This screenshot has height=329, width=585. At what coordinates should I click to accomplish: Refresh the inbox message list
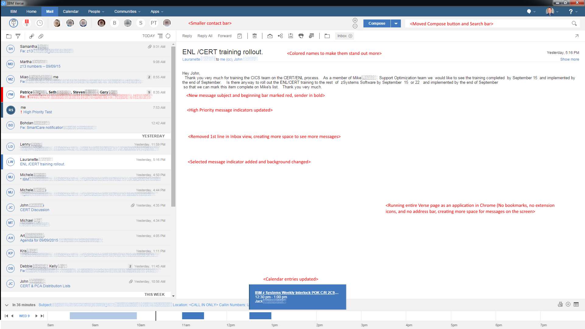pos(168,36)
